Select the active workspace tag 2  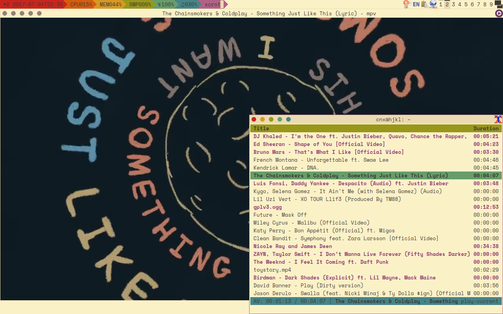click(x=447, y=4)
